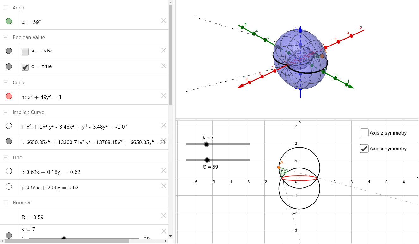Delete the R = 0.59 entry
Screen dimensions: 419x244
164,216
